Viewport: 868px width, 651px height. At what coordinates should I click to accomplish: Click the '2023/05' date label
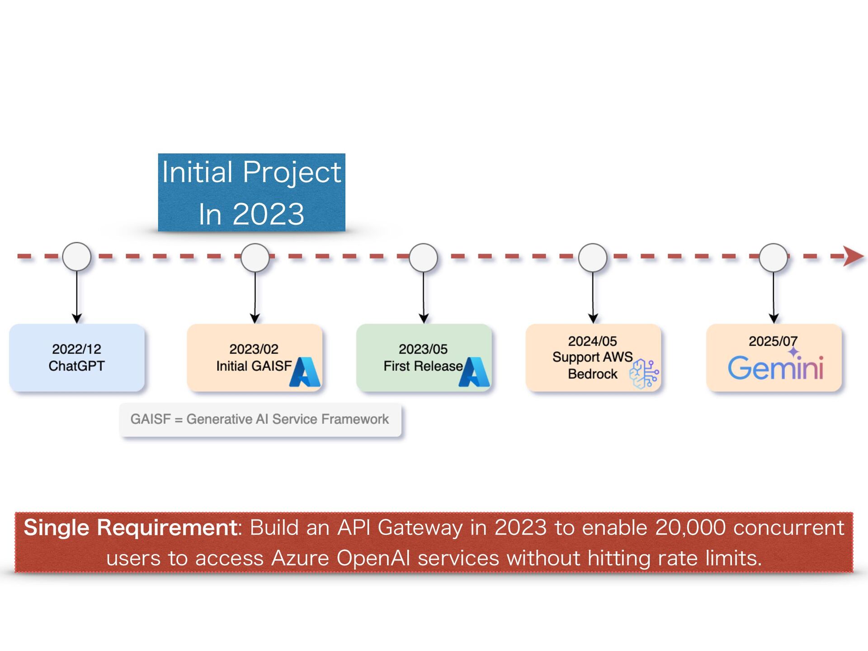point(423,349)
